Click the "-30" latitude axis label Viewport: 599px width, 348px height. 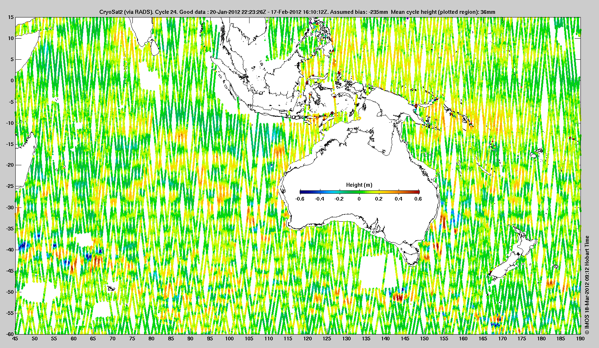10,207
